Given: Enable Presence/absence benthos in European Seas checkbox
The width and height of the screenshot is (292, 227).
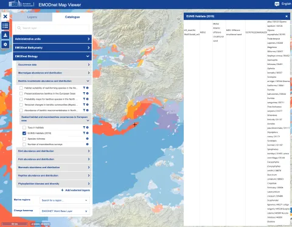Looking at the screenshot, I should (21, 93).
